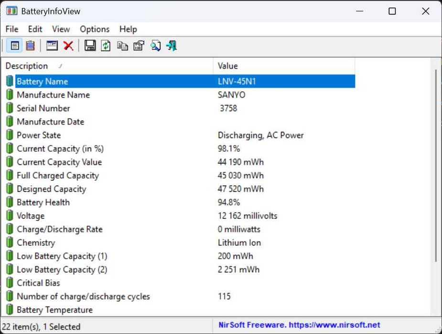Click battery icon beside Manufacture Date
This screenshot has width=442, height=334.
10,122
